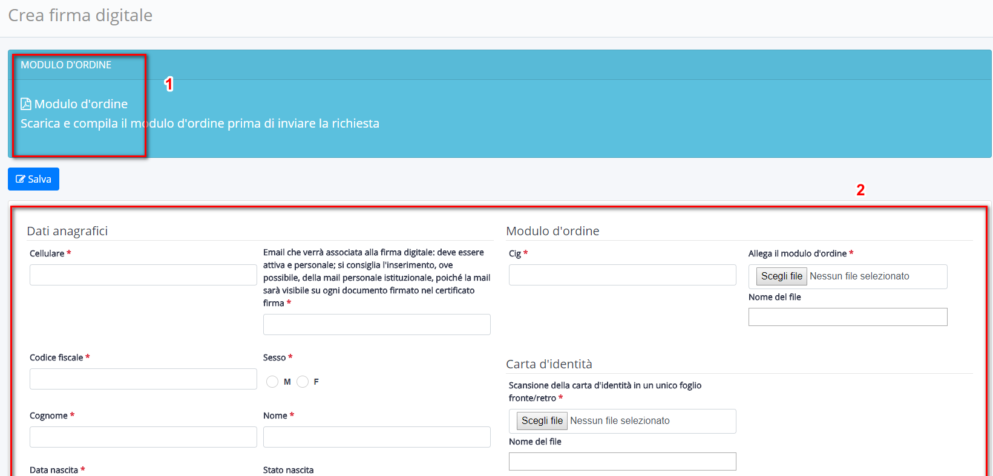
Task: Select the M radio button for Sesso
Action: click(272, 382)
